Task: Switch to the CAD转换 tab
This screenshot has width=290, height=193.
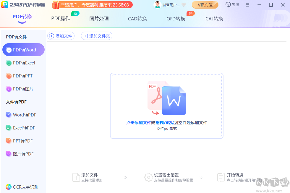Action: click(137, 18)
